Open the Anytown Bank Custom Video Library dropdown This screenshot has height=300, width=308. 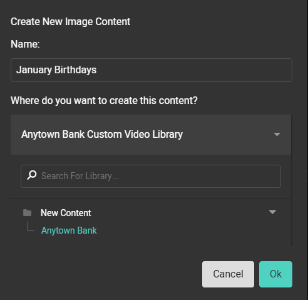(x=151, y=135)
